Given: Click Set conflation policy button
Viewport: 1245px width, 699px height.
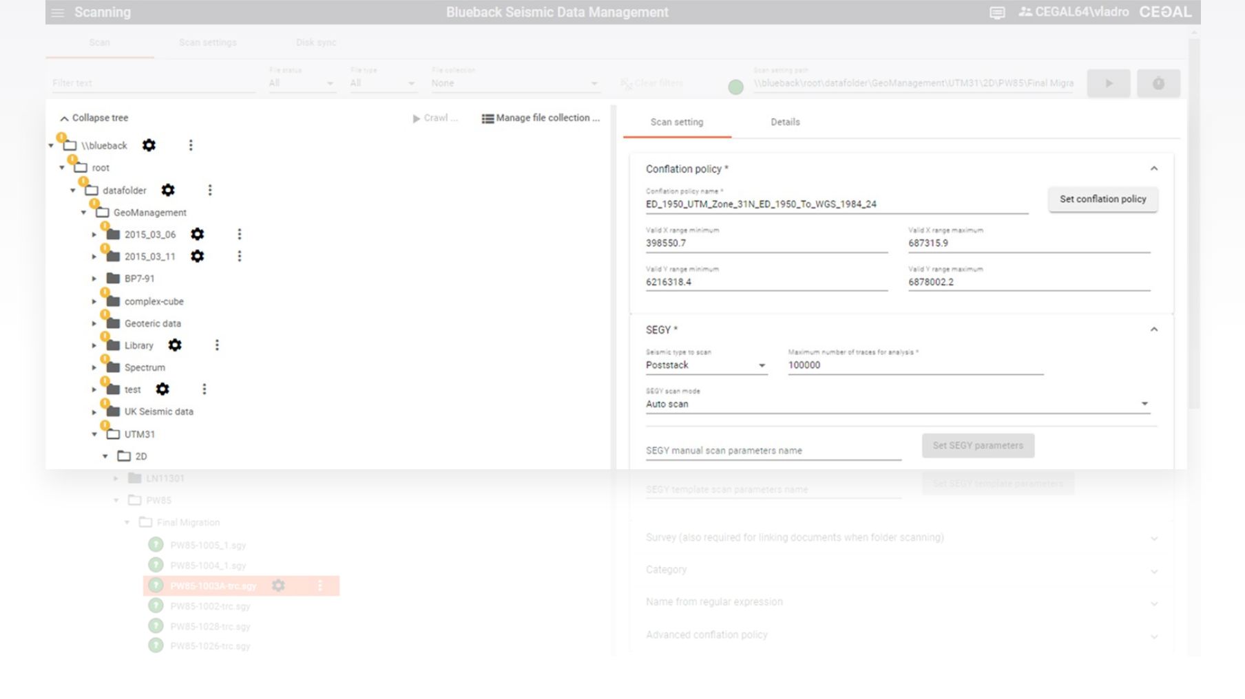Looking at the screenshot, I should pyautogui.click(x=1102, y=199).
